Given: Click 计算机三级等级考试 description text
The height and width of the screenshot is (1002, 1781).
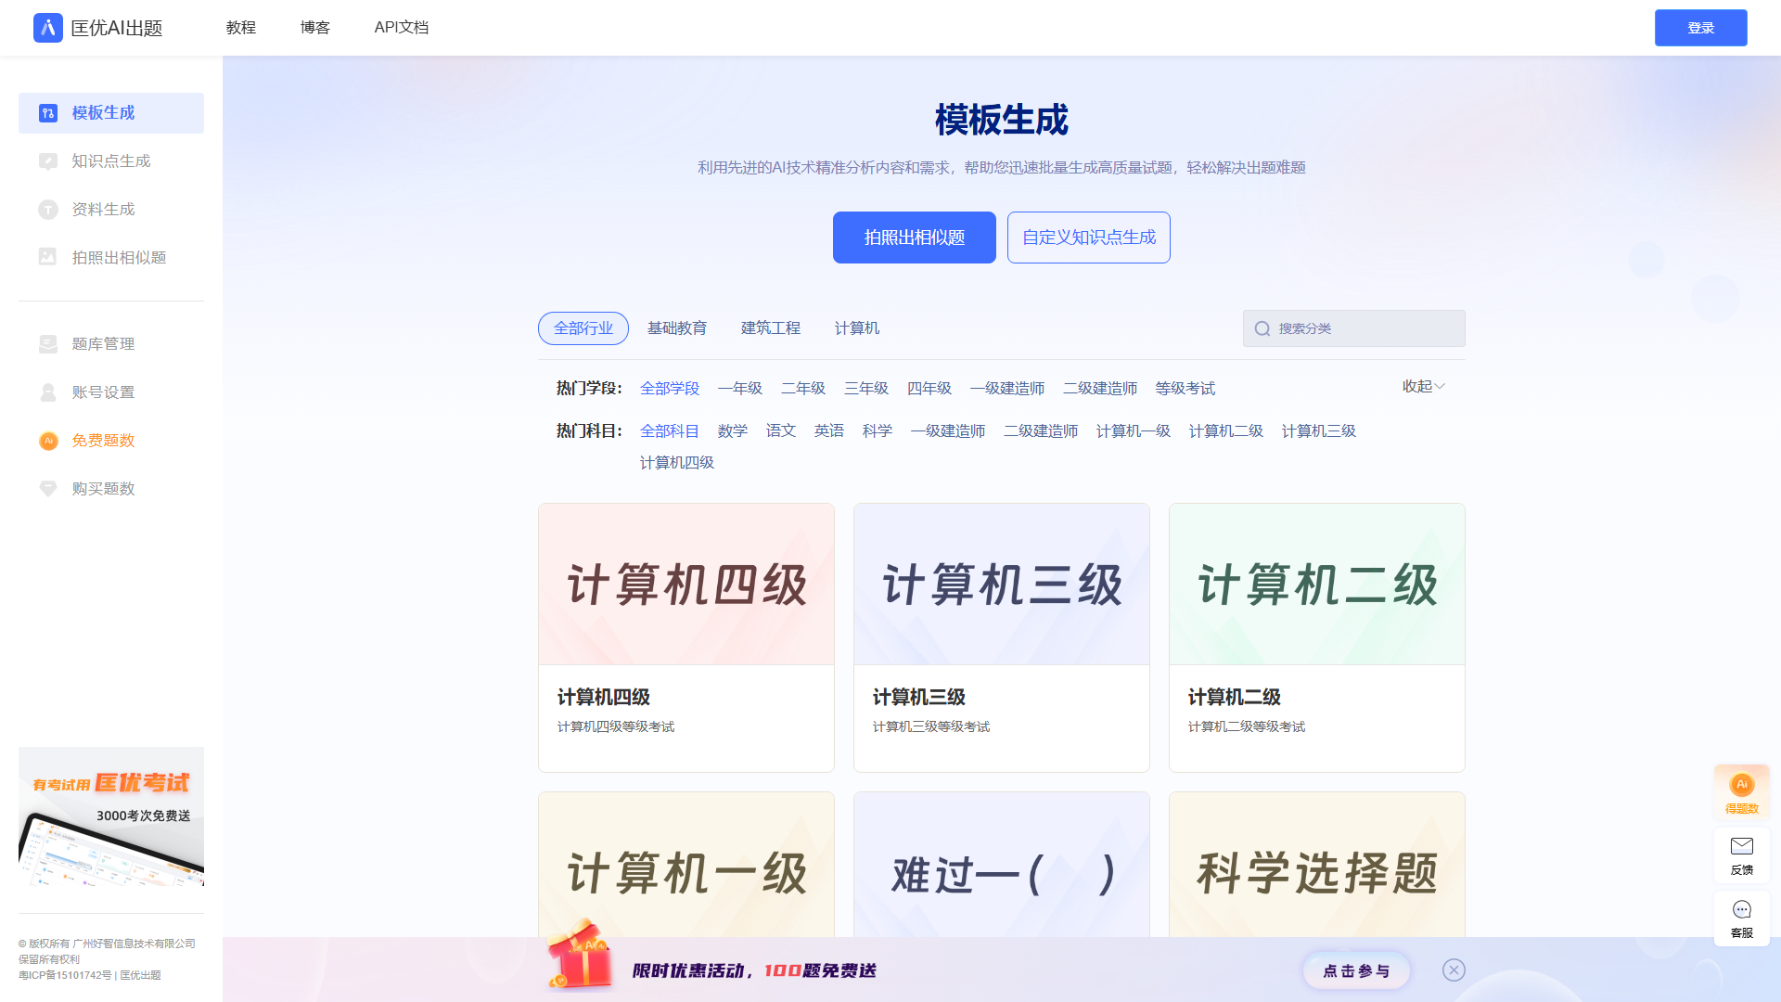Looking at the screenshot, I should tap(931, 726).
